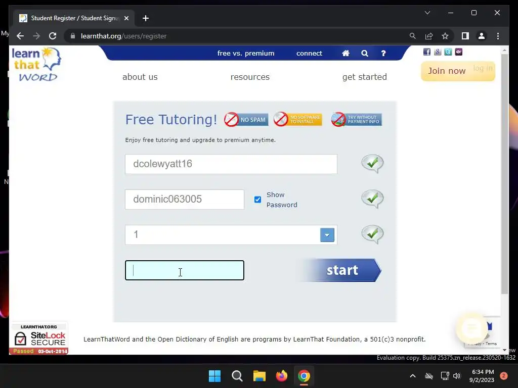
Task: Open the Windows Start menu
Action: [214, 376]
